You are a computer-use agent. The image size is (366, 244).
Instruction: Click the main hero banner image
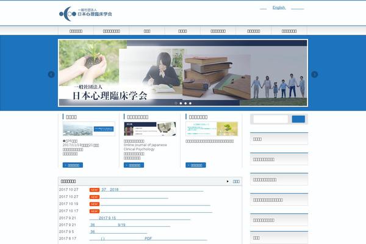[183, 73]
